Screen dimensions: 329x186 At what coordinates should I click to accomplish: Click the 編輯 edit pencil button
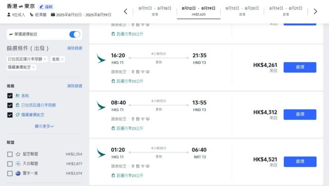tap(46, 7)
